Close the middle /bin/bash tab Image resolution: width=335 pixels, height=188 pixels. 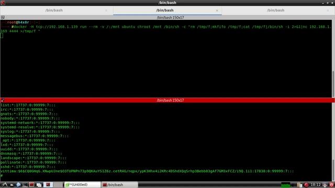click(x=217, y=10)
